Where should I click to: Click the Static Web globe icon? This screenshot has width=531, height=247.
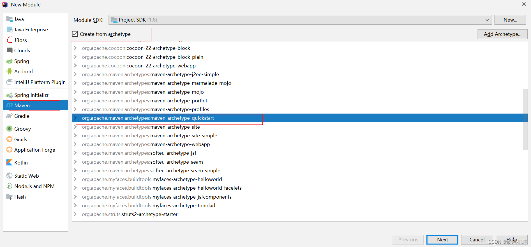[x=10, y=176]
